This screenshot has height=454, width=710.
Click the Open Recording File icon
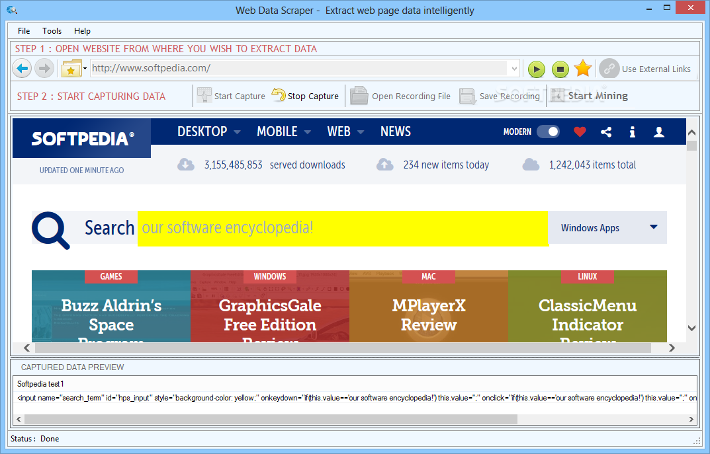click(x=359, y=96)
